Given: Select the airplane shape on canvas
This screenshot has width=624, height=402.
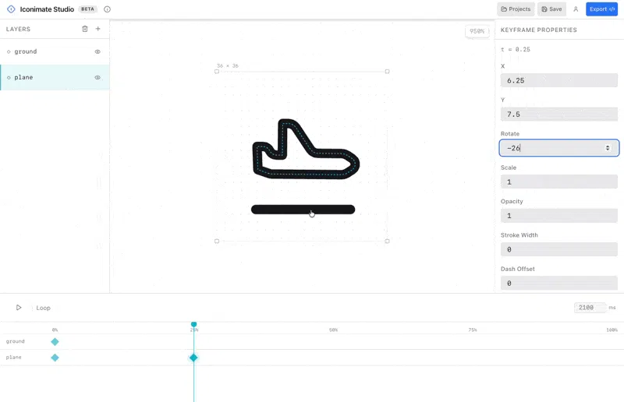Looking at the screenshot, I should (x=306, y=150).
